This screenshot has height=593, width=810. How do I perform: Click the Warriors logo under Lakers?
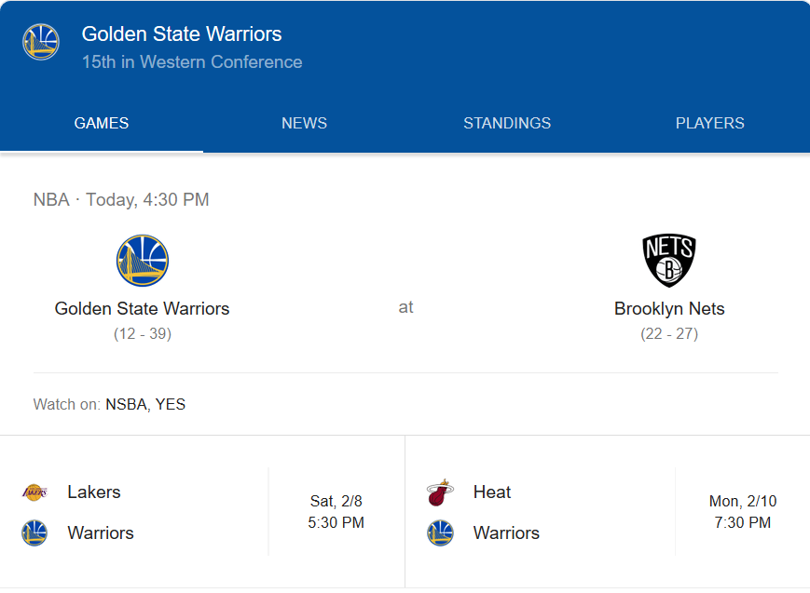coord(34,533)
